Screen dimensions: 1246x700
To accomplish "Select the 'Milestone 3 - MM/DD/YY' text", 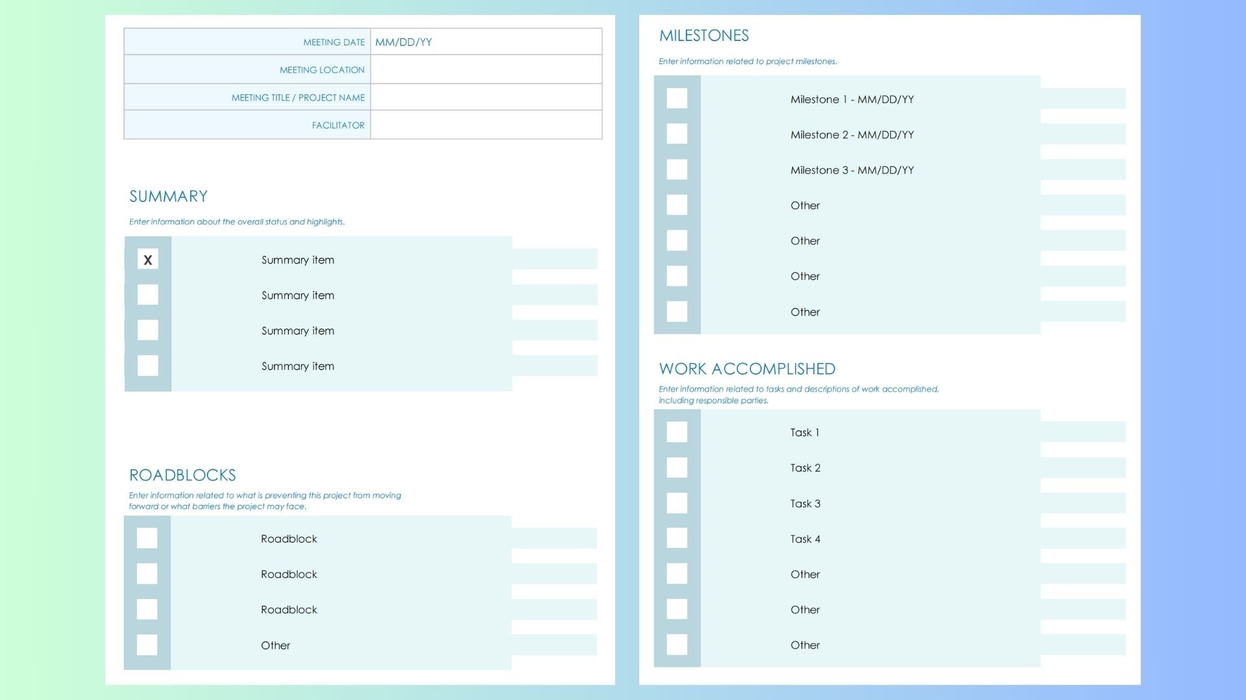I will [852, 170].
